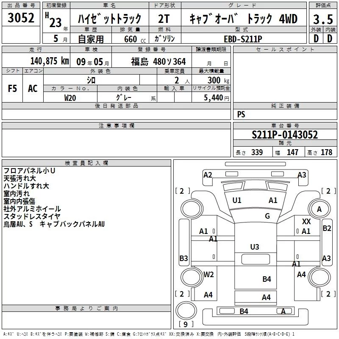Click the AC air conditioner cell
339x339 pixels.
click(x=33, y=88)
